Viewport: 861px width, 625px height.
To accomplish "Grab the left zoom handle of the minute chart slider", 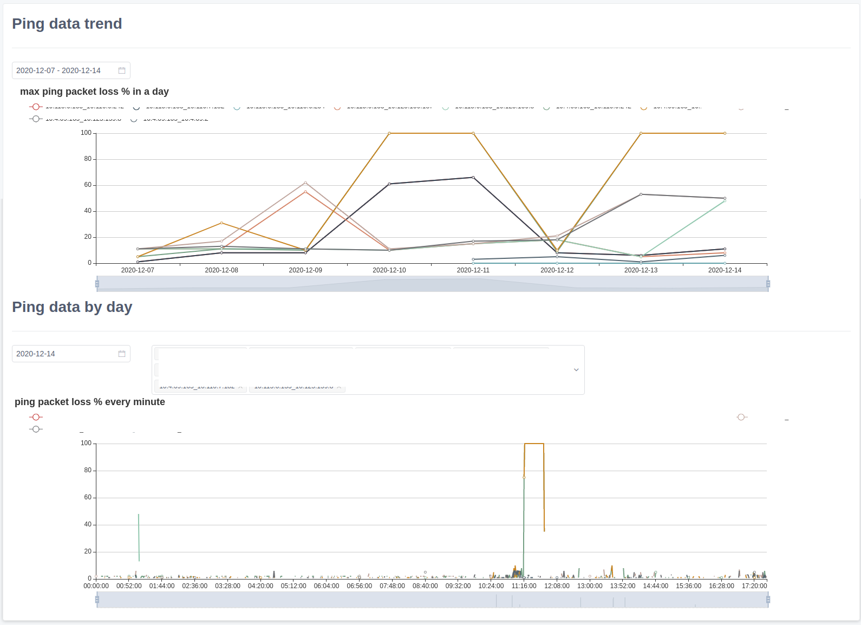I will [97, 600].
